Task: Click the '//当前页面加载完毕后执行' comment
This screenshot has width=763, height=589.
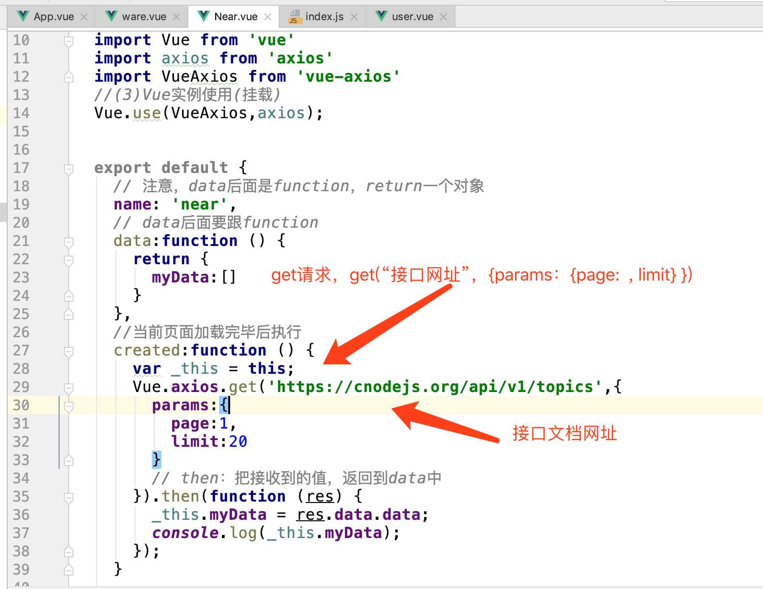Action: pos(208,332)
